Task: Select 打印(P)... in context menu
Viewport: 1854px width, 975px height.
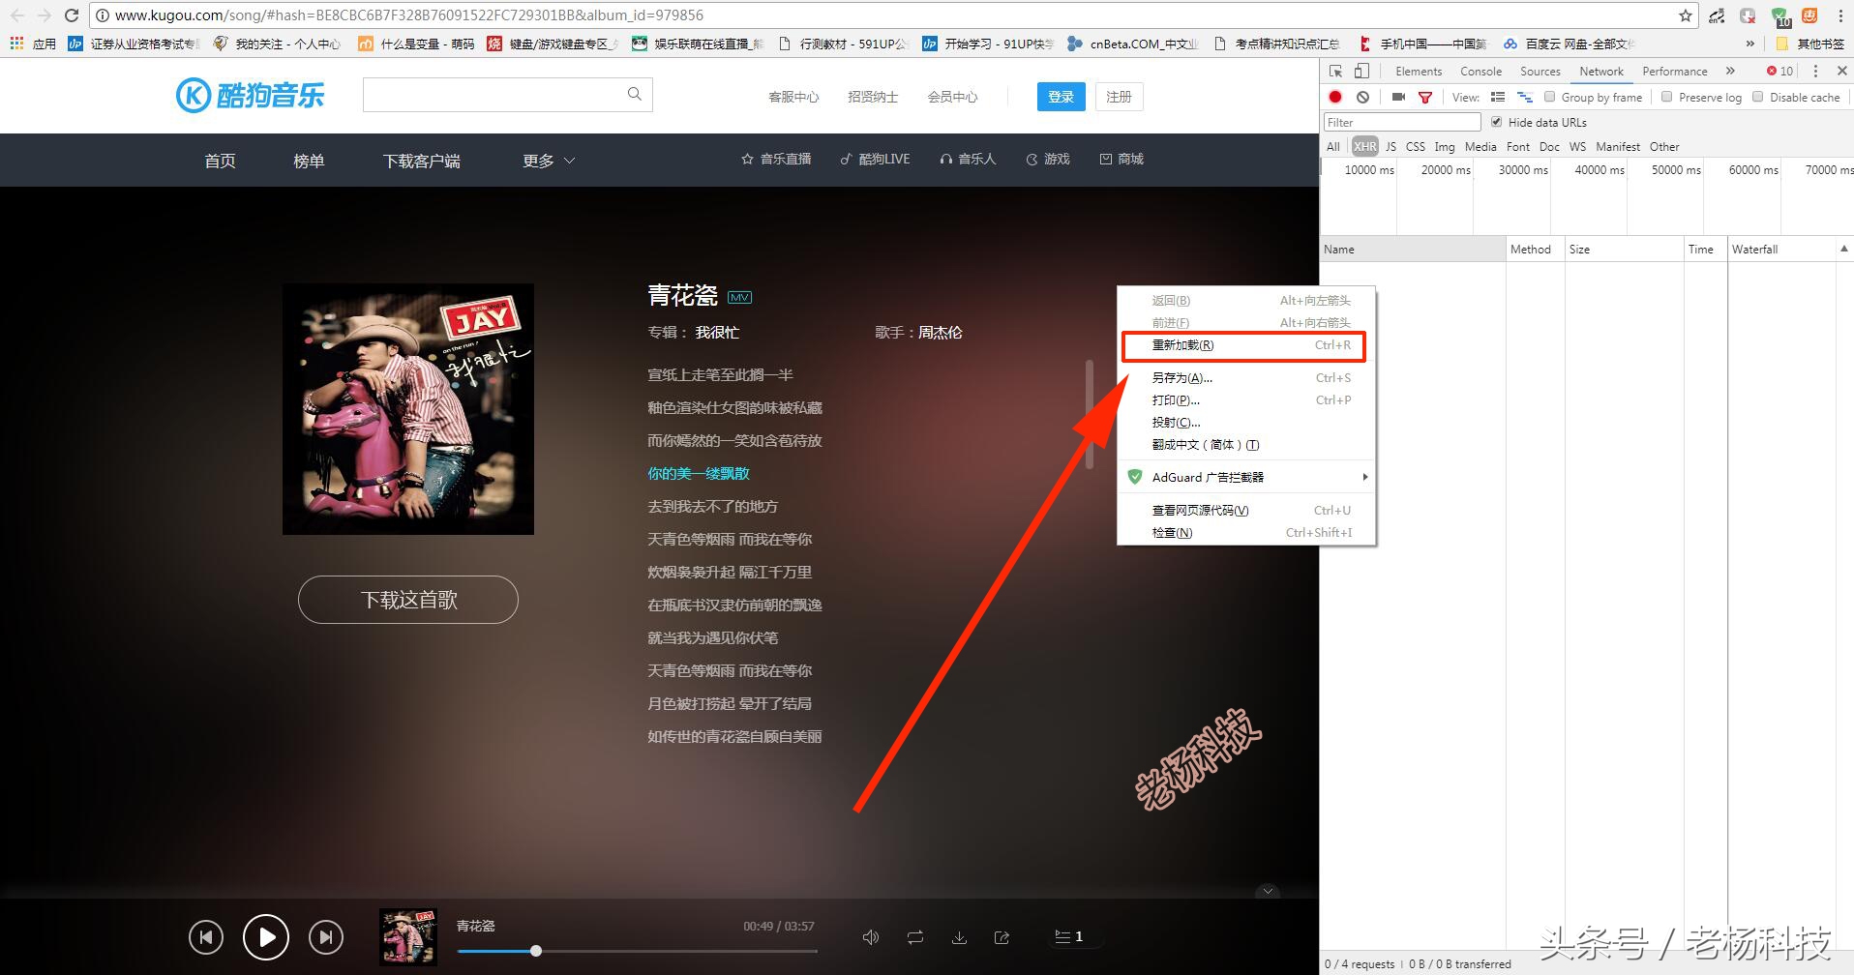Action: click(x=1246, y=400)
